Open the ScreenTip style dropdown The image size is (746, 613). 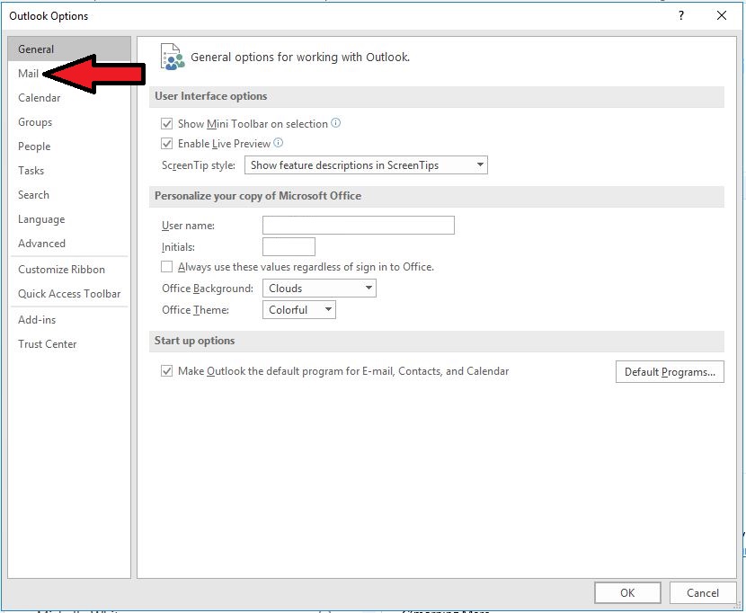tap(366, 165)
